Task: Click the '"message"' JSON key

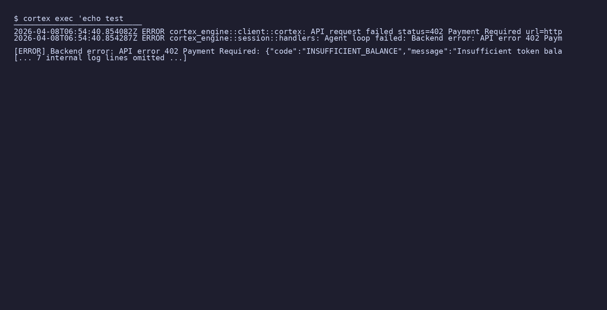Action: point(427,51)
